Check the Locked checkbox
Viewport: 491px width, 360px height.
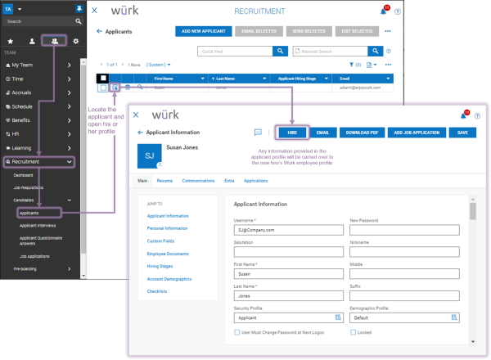353,332
